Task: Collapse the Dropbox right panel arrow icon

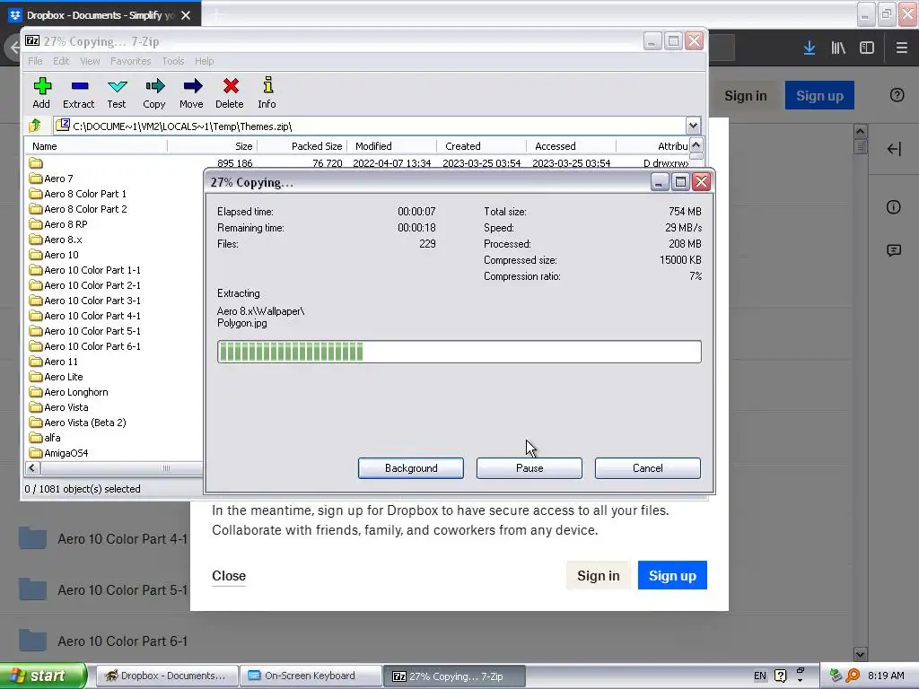Action: tap(894, 149)
